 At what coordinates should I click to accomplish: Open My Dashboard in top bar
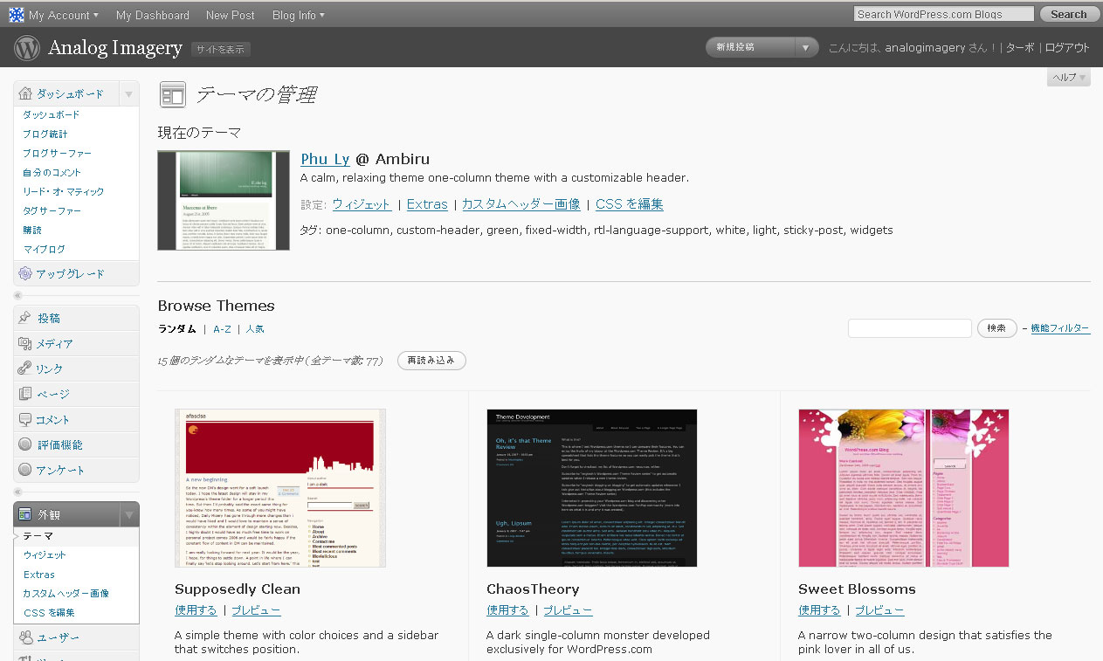point(152,15)
